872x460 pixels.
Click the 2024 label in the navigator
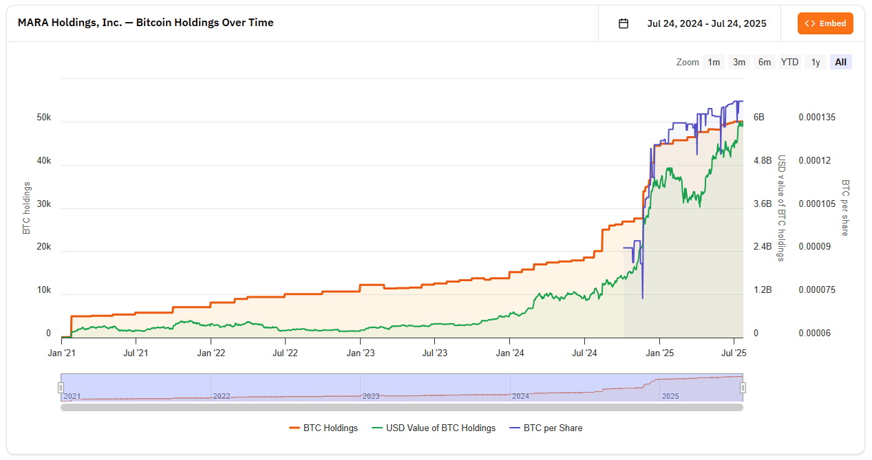(520, 396)
